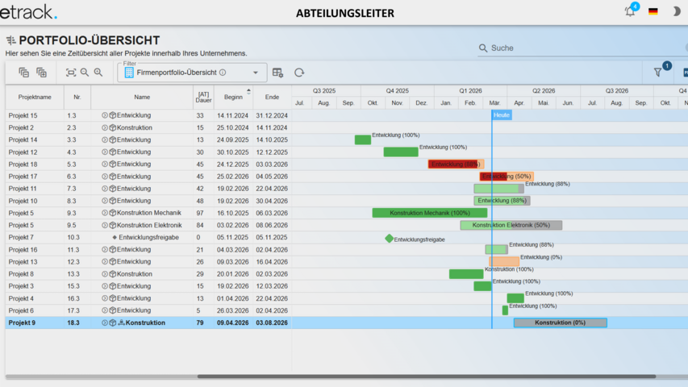Expand Projekt 9 Konstruktion row arrow
Viewport: 688px width, 387px height.
[x=105, y=322]
